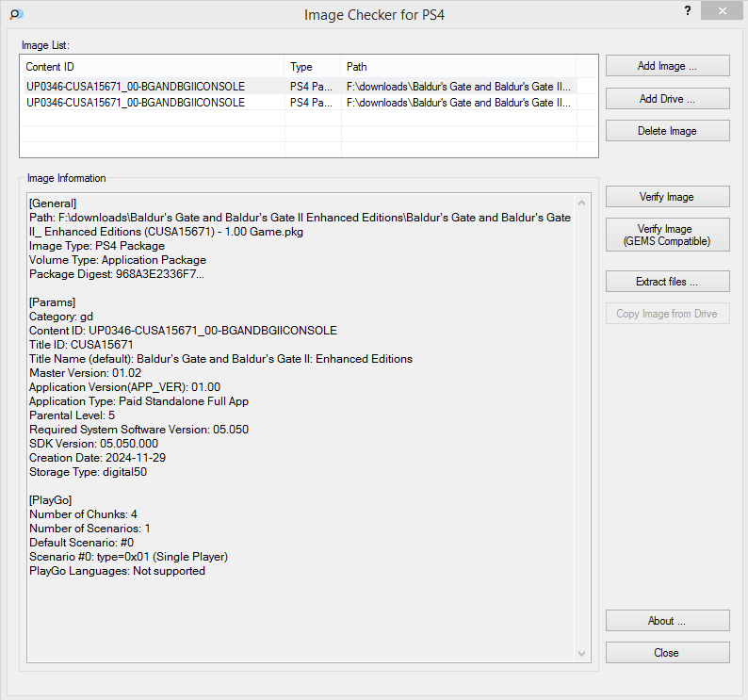
Task: Sort list by Content ID column header
Action: tap(153, 66)
